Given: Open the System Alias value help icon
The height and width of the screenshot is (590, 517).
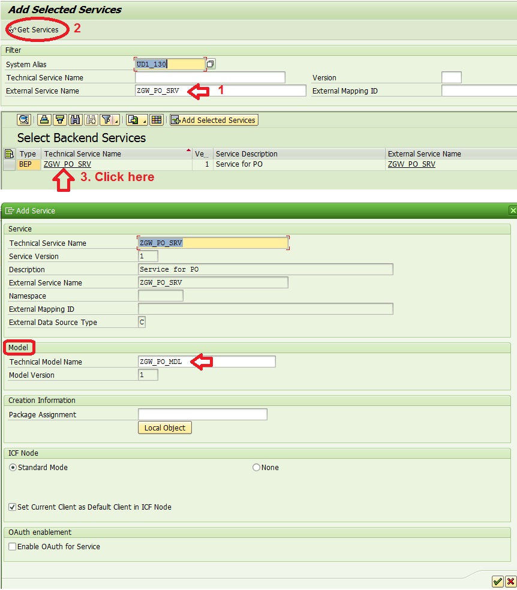Looking at the screenshot, I should pyautogui.click(x=211, y=64).
